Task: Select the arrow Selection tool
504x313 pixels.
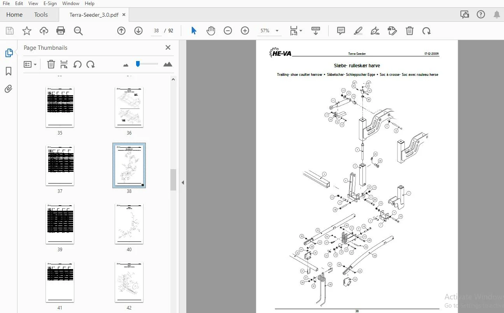Action: point(194,31)
